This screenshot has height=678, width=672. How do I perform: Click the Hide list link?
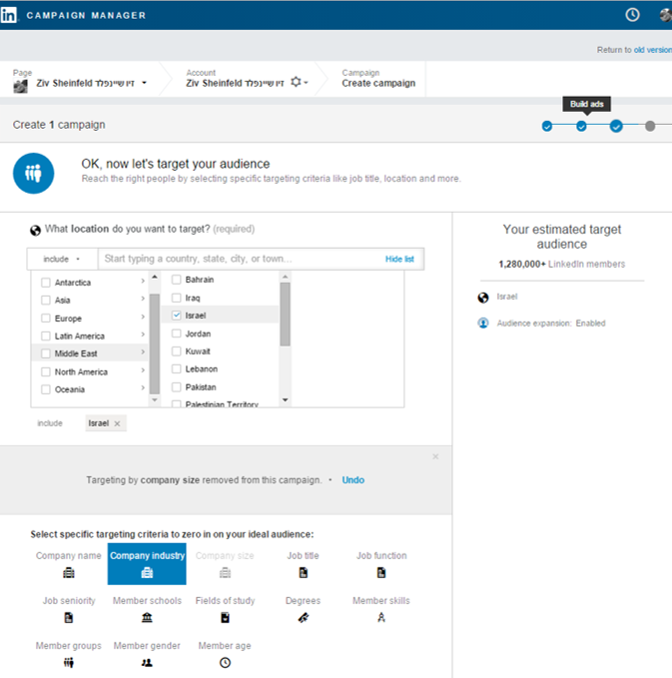point(399,259)
